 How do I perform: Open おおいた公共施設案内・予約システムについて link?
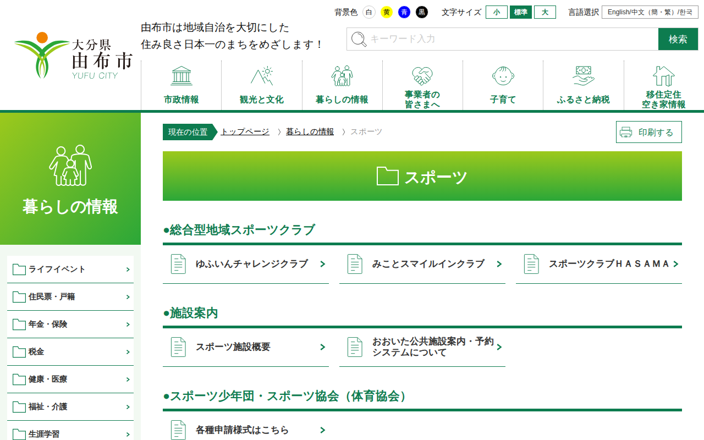[422, 347]
